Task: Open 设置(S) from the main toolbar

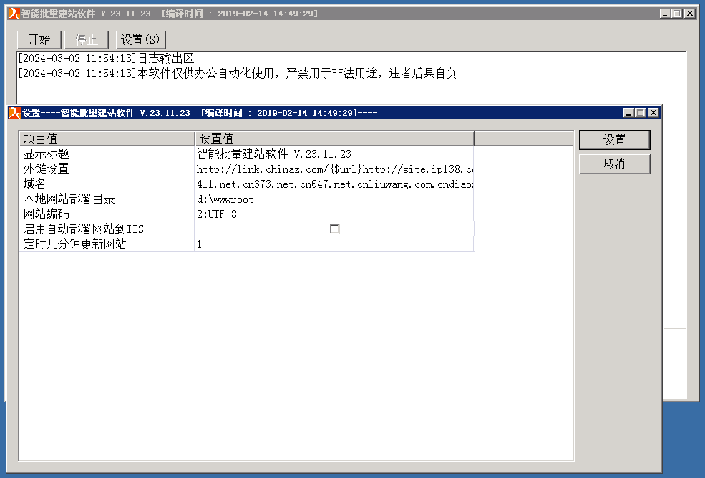Action: click(141, 39)
